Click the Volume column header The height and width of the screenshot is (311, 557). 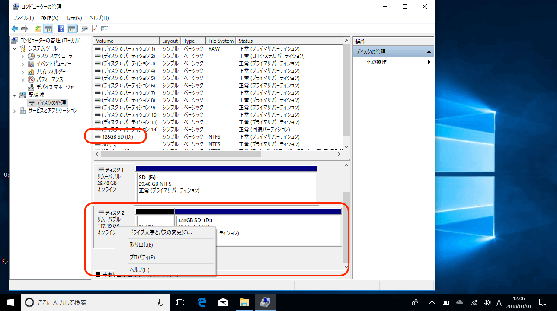coord(126,41)
